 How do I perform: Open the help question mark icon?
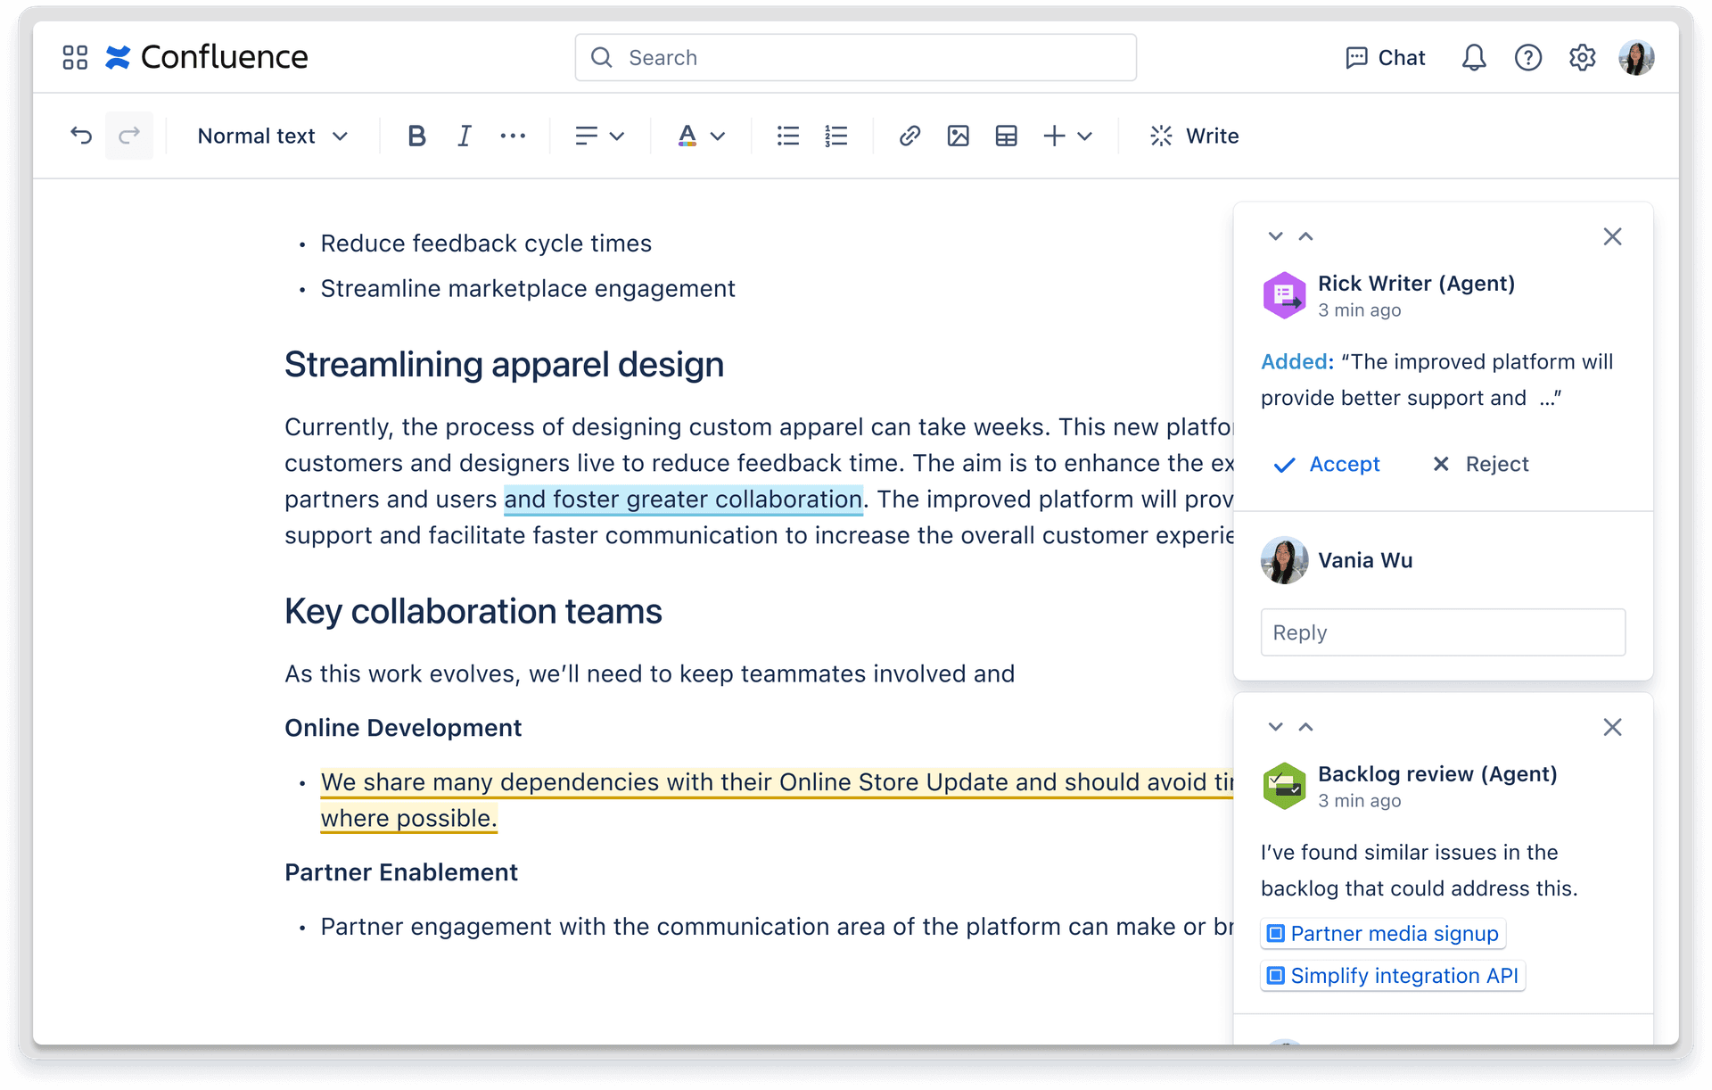click(1528, 58)
